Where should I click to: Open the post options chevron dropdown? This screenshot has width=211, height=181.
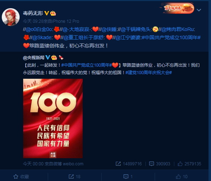[x=199, y=10]
